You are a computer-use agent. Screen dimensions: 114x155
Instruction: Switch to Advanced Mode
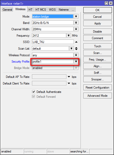(x=98, y=96)
